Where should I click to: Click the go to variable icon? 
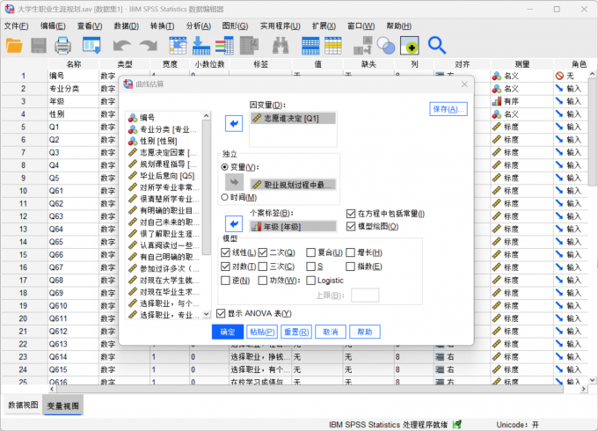[201, 46]
